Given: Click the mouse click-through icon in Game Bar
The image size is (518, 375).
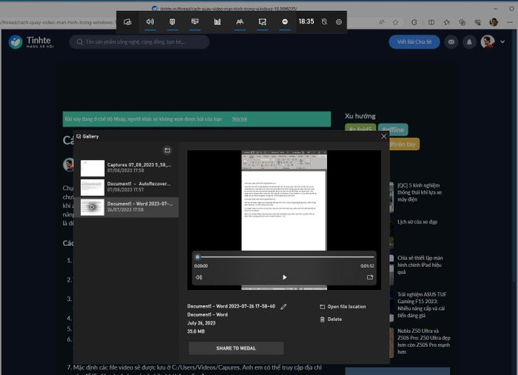Looking at the screenshot, I should click(324, 21).
